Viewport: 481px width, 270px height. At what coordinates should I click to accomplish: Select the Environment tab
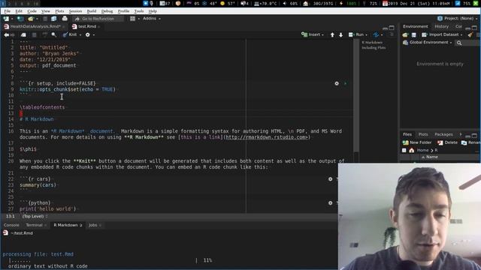point(416,27)
